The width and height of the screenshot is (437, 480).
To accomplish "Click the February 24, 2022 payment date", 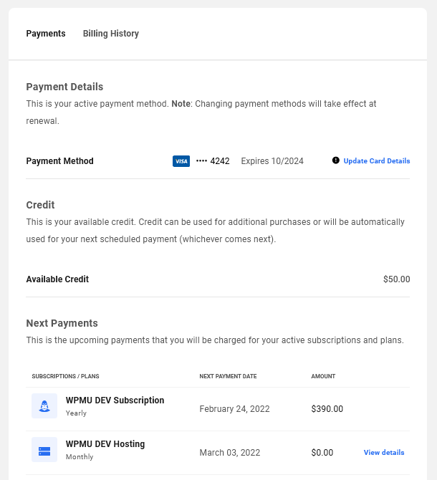I will [x=234, y=409].
